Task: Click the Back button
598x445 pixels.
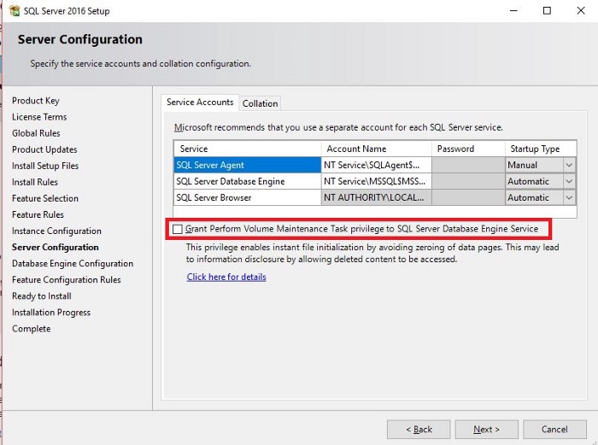Action: click(419, 430)
